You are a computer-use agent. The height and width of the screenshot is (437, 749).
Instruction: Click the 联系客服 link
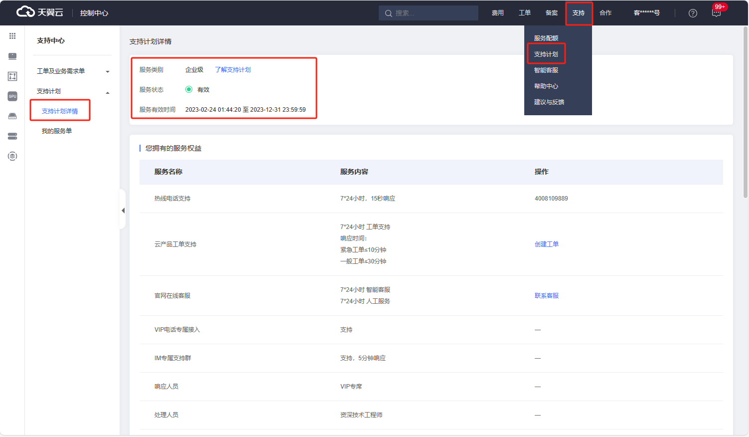click(x=546, y=296)
